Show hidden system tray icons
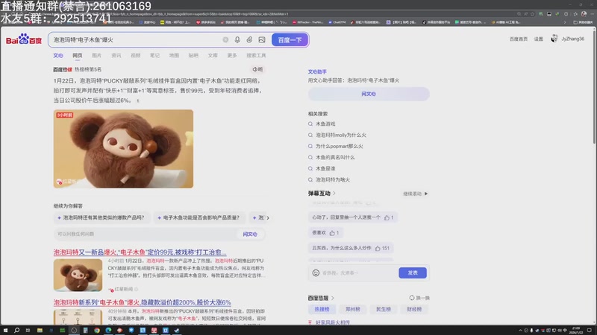 pyautogui.click(x=520, y=331)
